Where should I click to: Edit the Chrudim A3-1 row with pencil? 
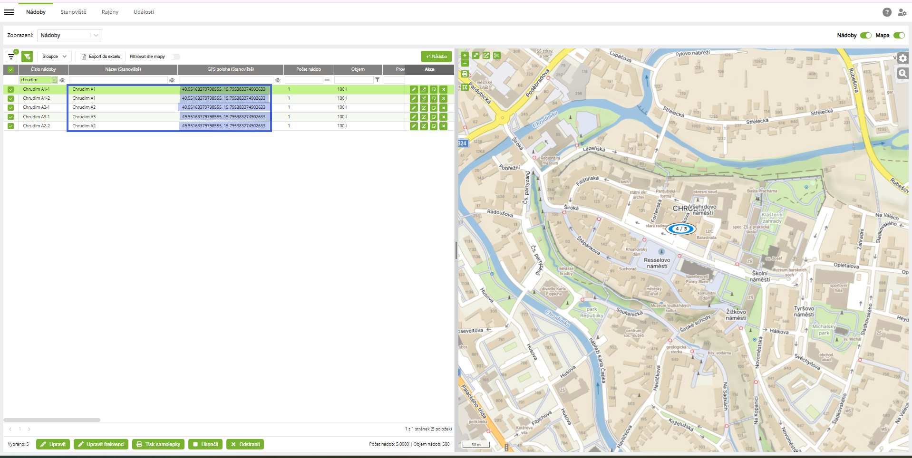click(414, 117)
